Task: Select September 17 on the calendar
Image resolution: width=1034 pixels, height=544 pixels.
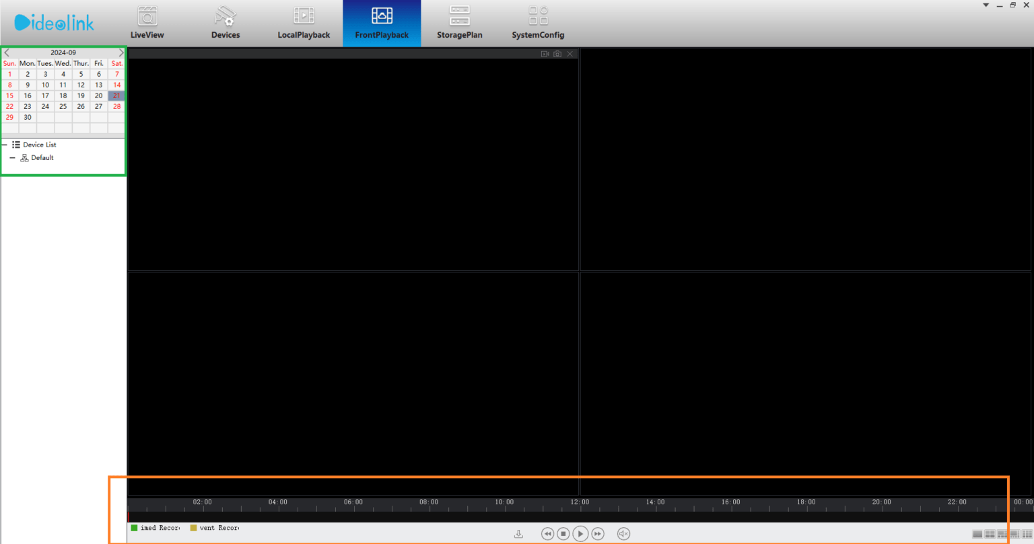Action: 45,95
